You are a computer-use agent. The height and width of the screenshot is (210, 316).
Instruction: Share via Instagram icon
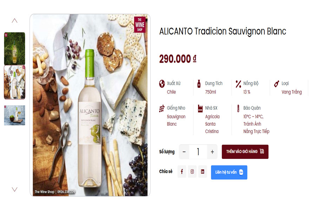click(192, 171)
